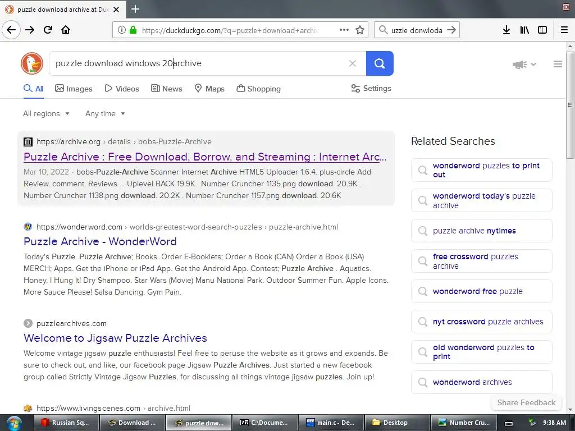Image resolution: width=575 pixels, height=431 pixels.
Task: Search related 'nyt crossword puzzle archives'
Action: tap(481, 322)
